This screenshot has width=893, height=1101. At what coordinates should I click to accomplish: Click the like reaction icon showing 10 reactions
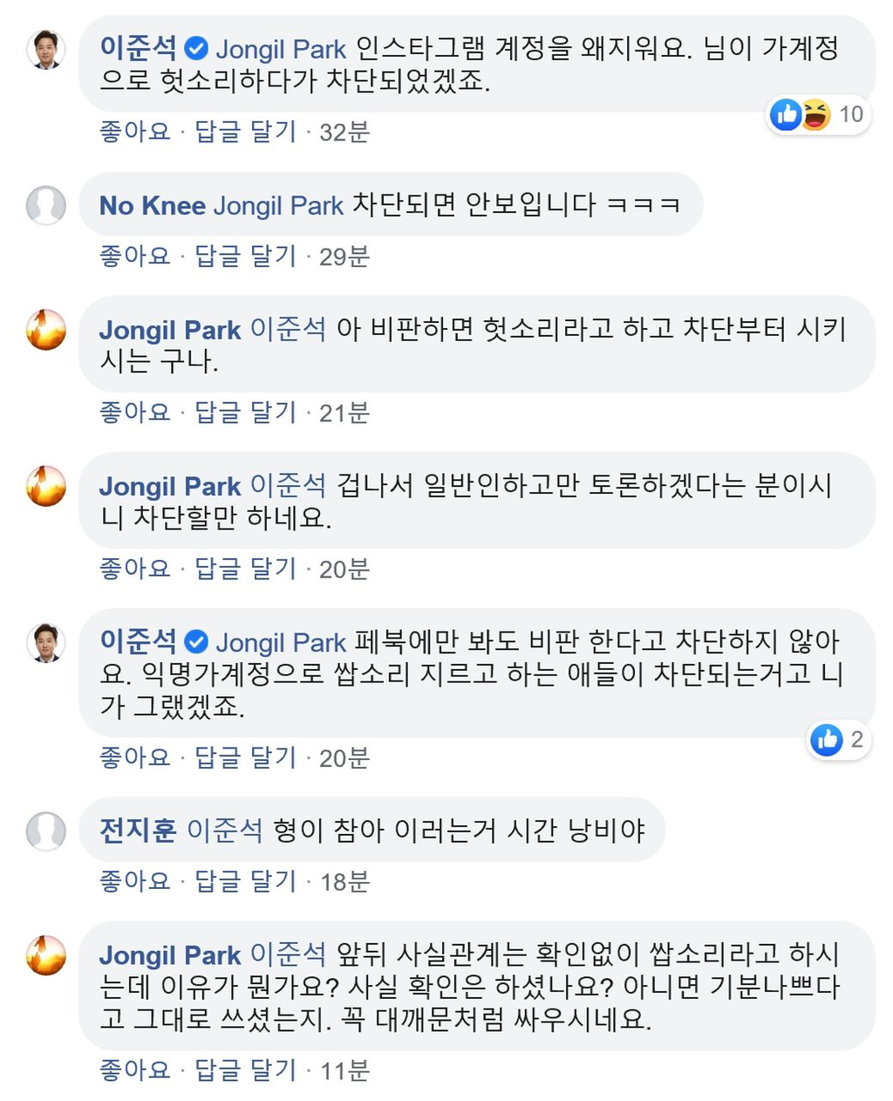tap(786, 114)
